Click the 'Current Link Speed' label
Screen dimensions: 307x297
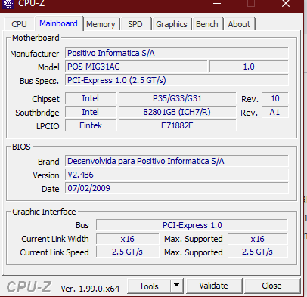[54, 252]
